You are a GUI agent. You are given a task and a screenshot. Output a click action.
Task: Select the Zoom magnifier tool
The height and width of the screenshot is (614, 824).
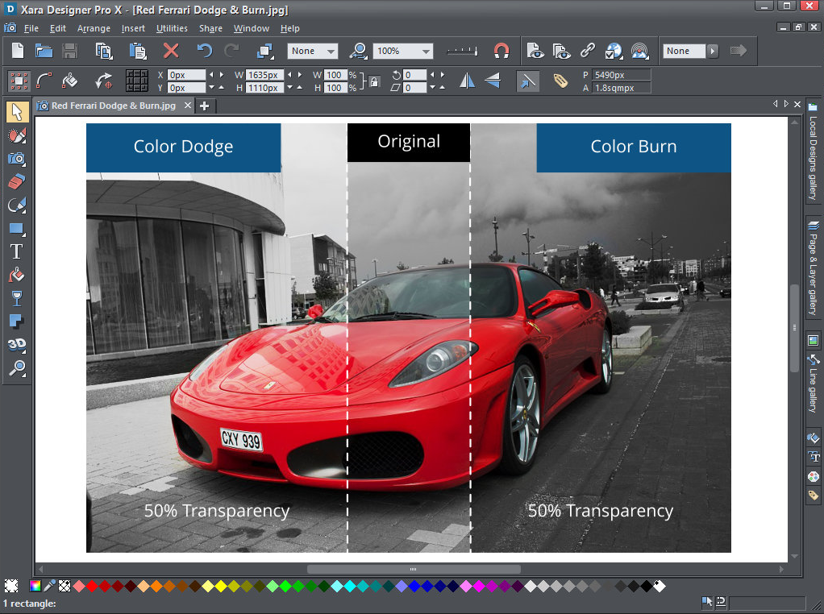coord(17,367)
